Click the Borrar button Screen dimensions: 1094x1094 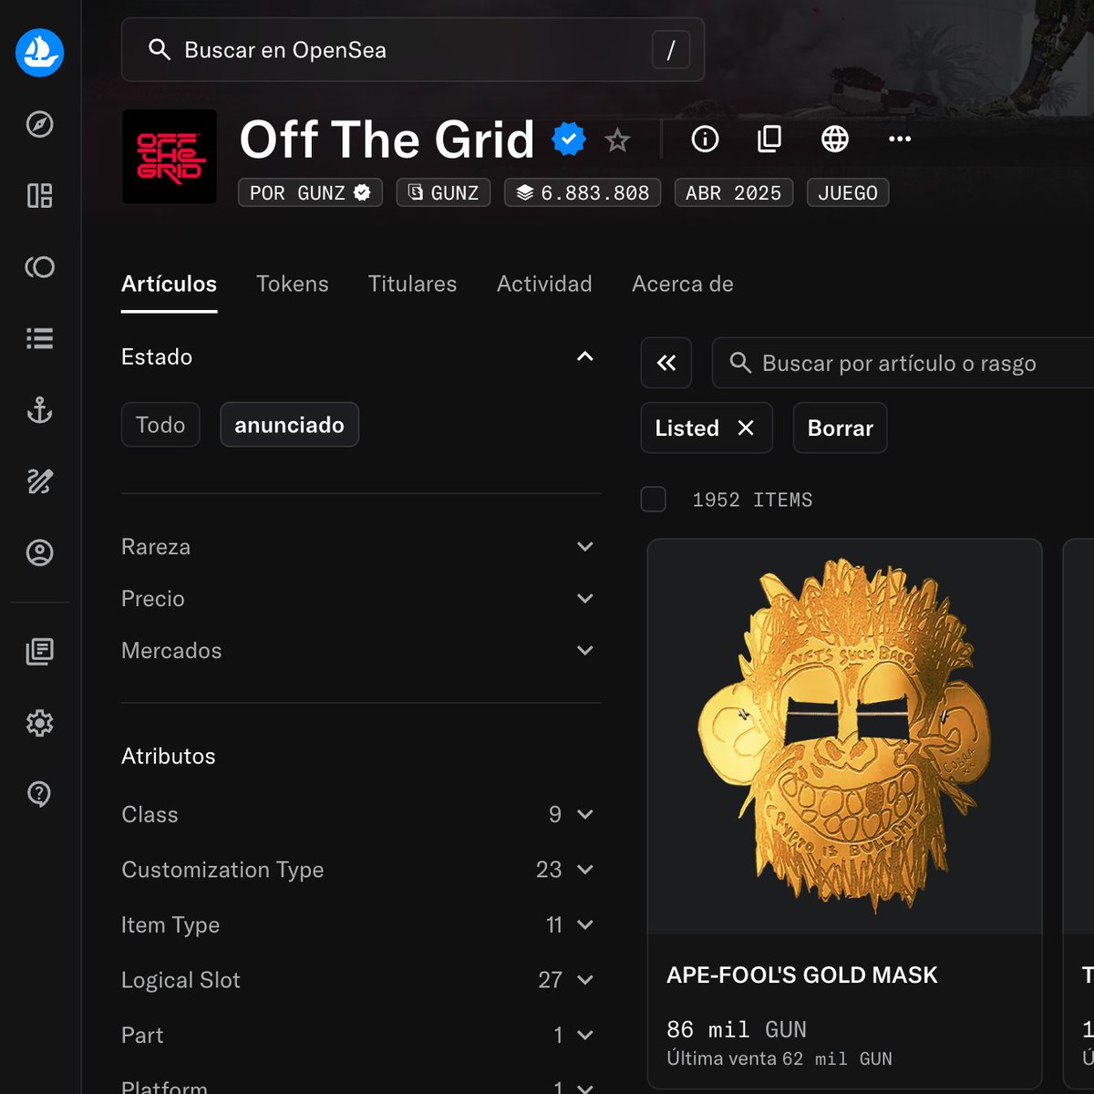point(840,428)
